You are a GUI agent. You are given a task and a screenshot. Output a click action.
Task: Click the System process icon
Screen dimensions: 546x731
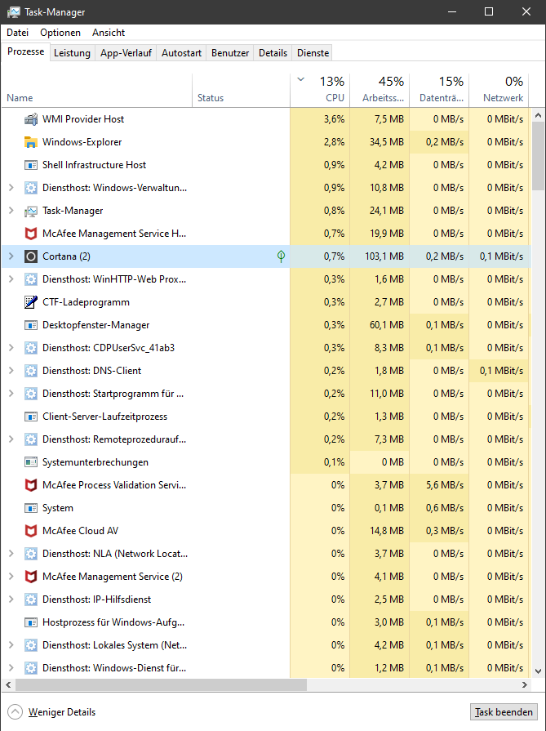pos(31,508)
